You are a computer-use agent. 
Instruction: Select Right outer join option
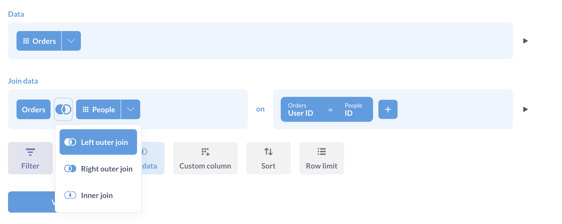tap(98, 169)
